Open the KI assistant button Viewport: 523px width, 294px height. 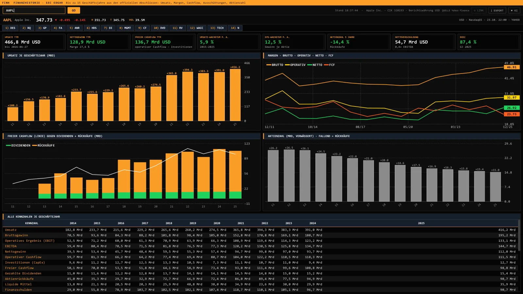point(514,10)
